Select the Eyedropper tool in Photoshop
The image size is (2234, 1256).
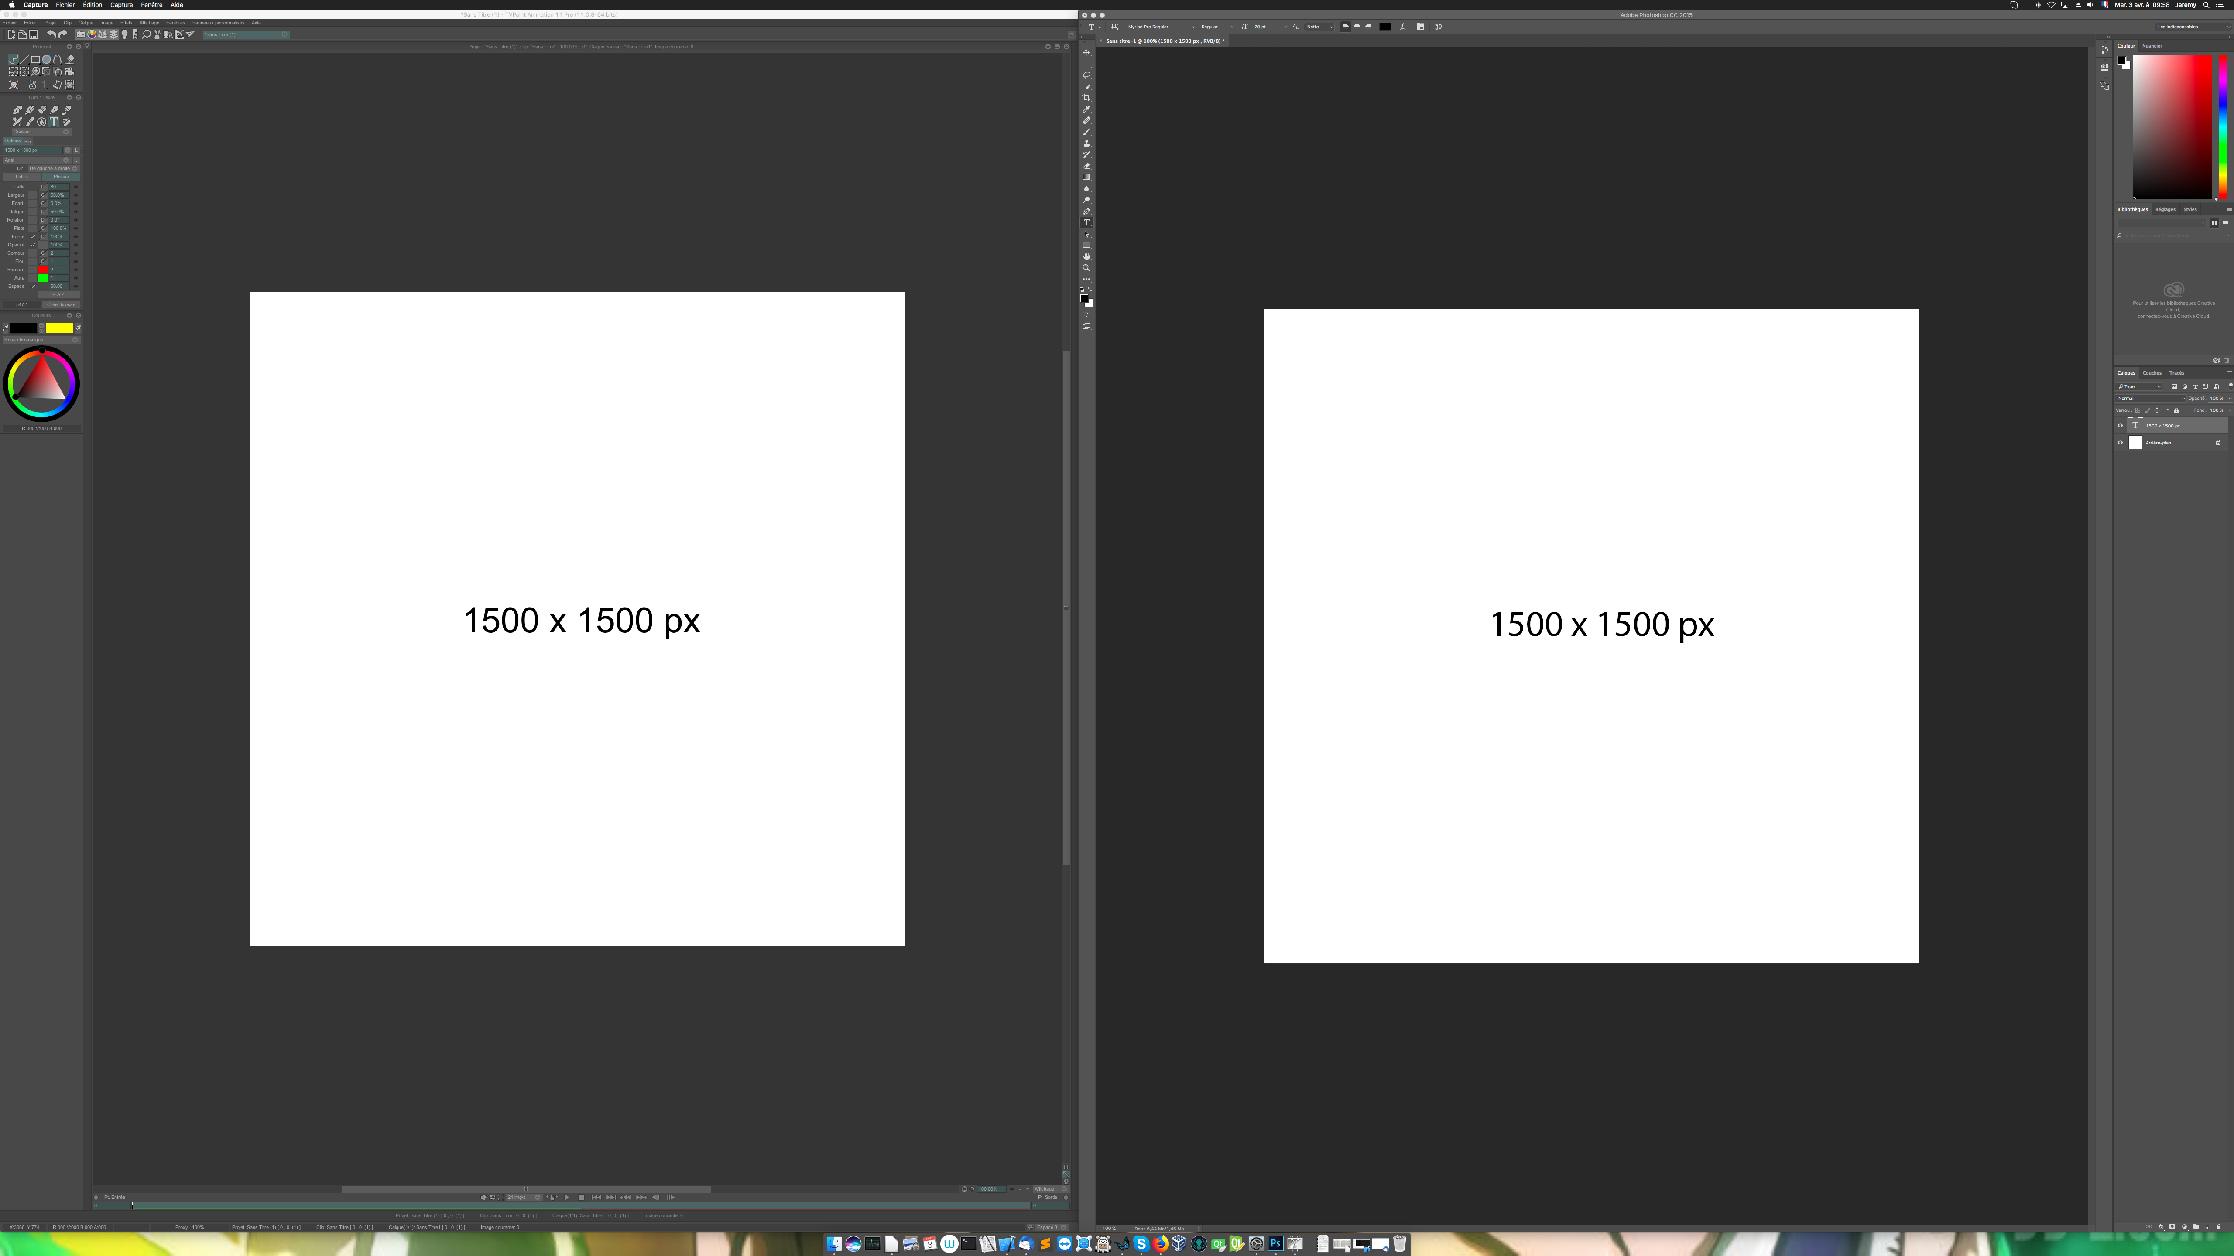point(1086,109)
